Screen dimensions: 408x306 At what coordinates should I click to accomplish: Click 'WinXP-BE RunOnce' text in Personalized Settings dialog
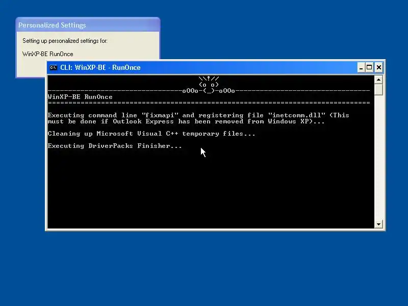click(48, 54)
